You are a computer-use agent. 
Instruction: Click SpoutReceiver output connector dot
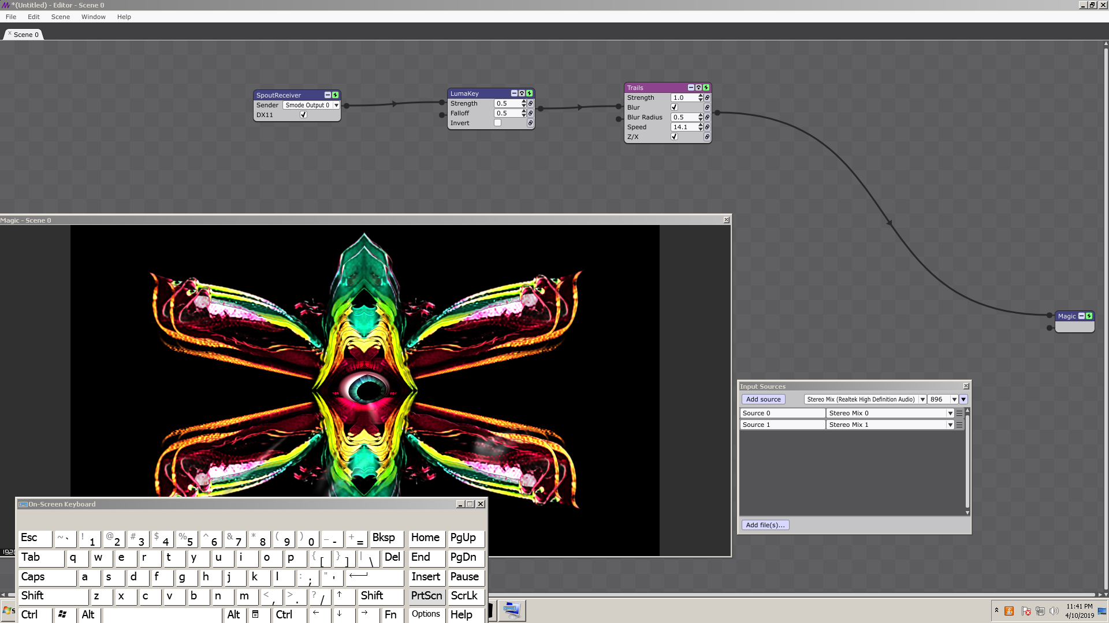[x=347, y=106]
